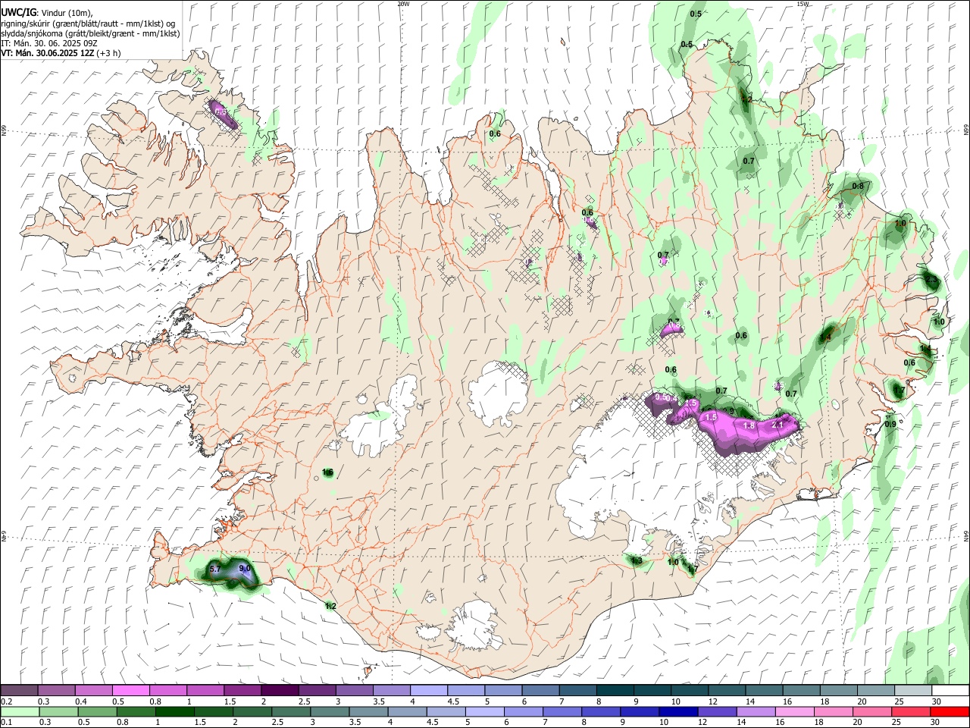
Task: Click the 9.0 precipitation value on map
Action: pos(245,568)
